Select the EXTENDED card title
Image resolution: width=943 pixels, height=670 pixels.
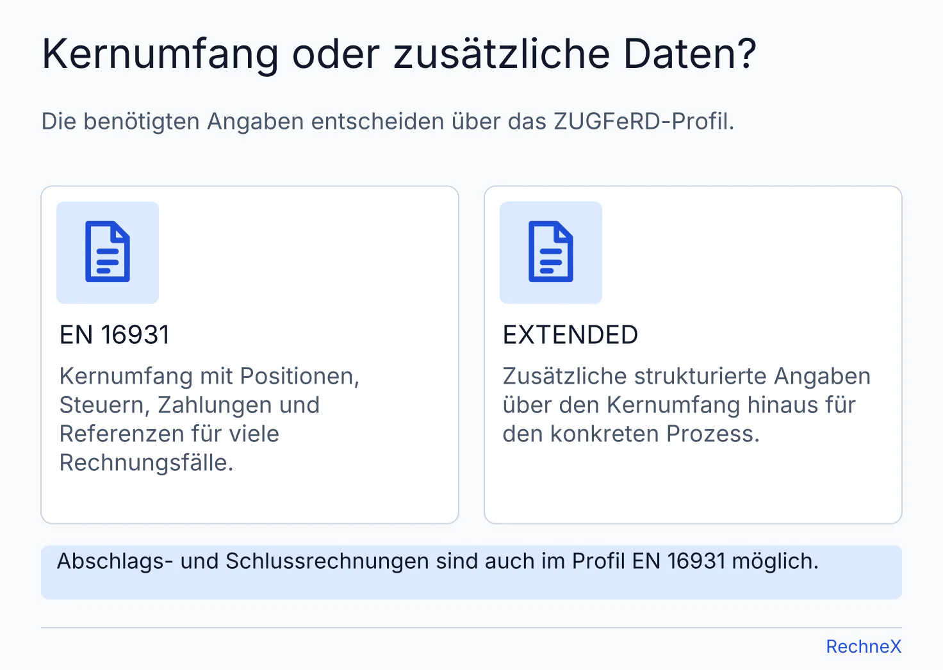click(x=570, y=335)
